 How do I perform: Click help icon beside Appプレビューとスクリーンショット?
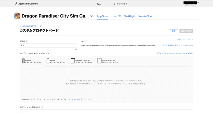pos(51,54)
